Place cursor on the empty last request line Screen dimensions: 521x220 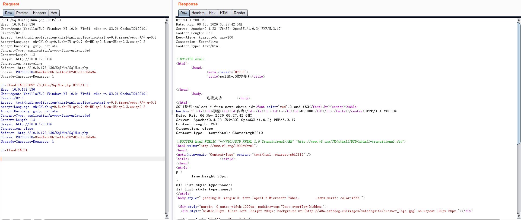click(x=82, y=159)
